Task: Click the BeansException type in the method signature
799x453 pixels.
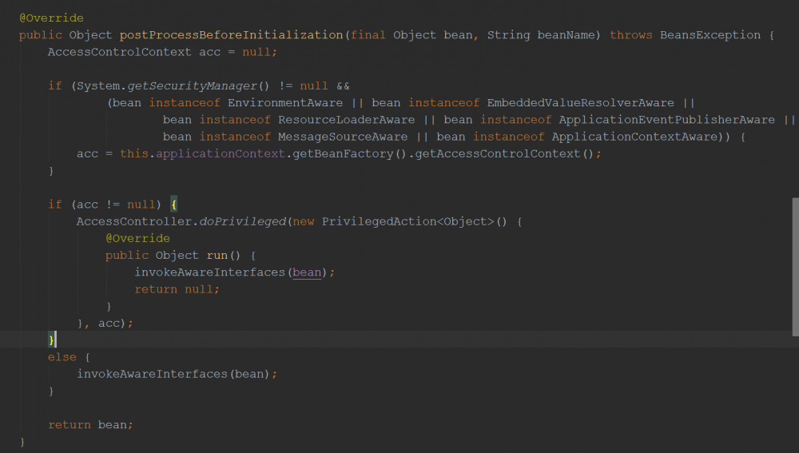Action: coord(710,35)
